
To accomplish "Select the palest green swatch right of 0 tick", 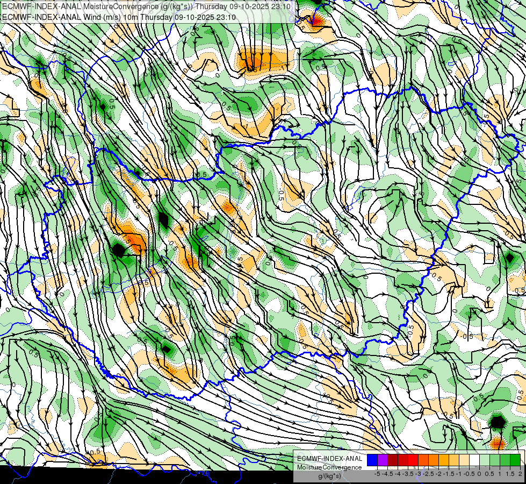I will pyautogui.click(x=485, y=460).
